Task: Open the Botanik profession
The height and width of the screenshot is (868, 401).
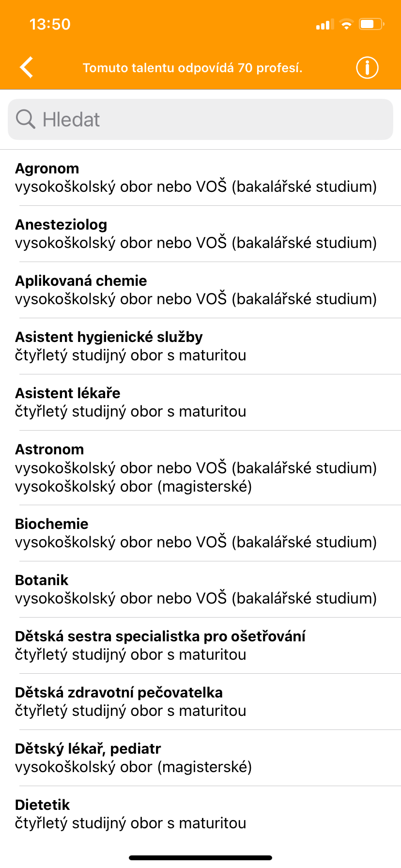Action: pyautogui.click(x=200, y=589)
